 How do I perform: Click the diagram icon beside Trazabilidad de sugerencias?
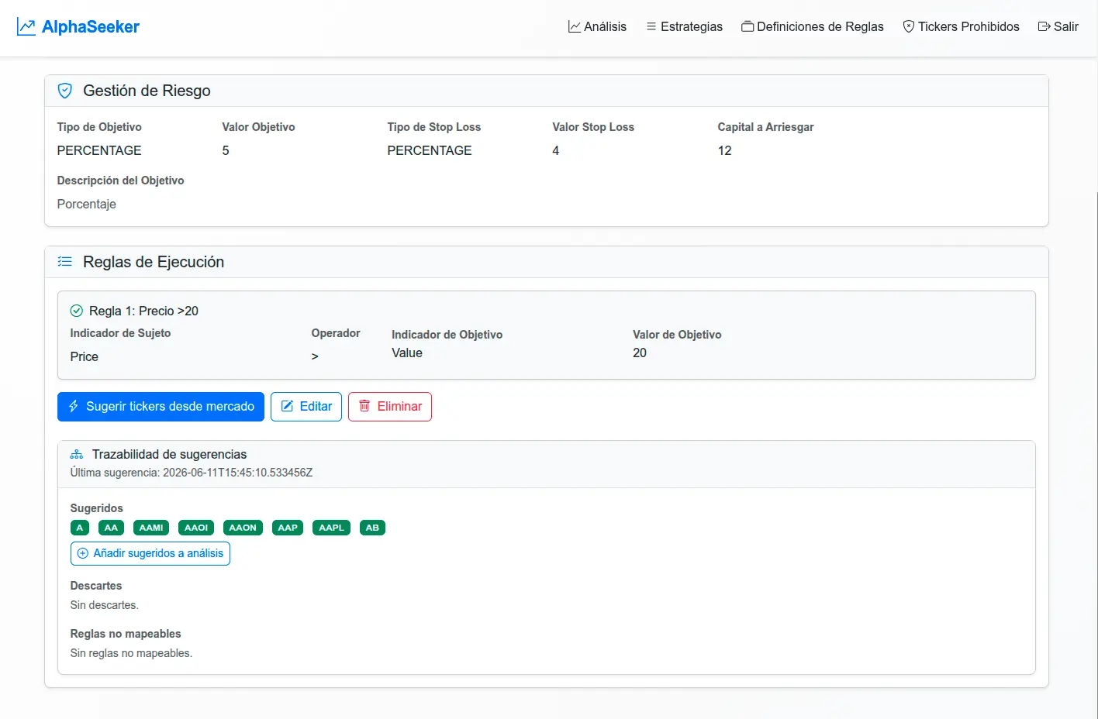[77, 455]
